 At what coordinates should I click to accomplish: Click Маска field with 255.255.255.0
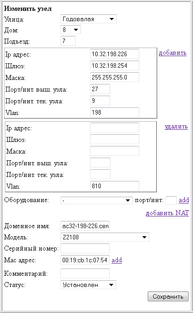[x=115, y=77]
